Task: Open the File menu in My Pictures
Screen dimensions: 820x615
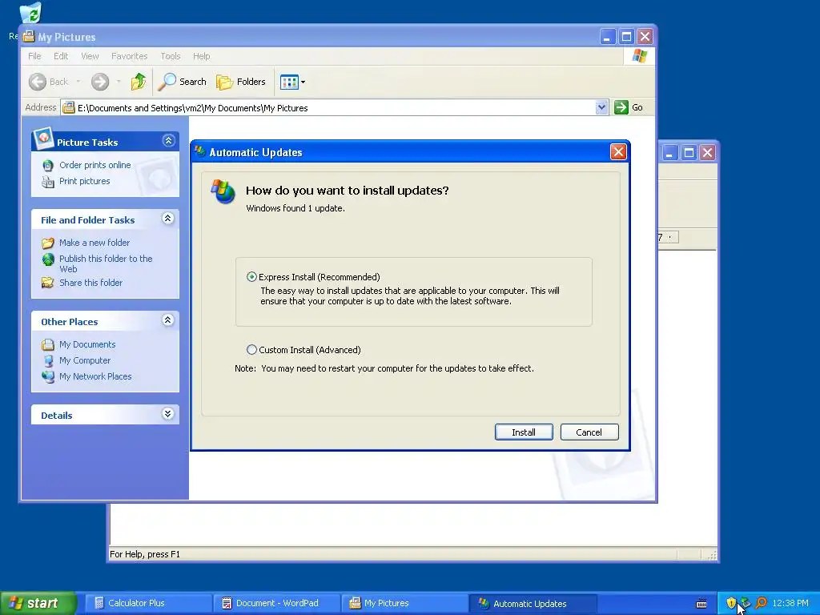Action: click(x=34, y=56)
